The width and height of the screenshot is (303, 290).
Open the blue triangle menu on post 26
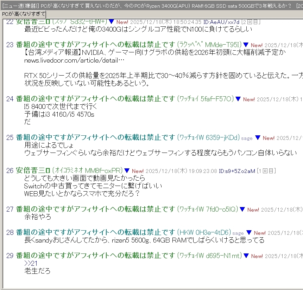pos(127,171)
